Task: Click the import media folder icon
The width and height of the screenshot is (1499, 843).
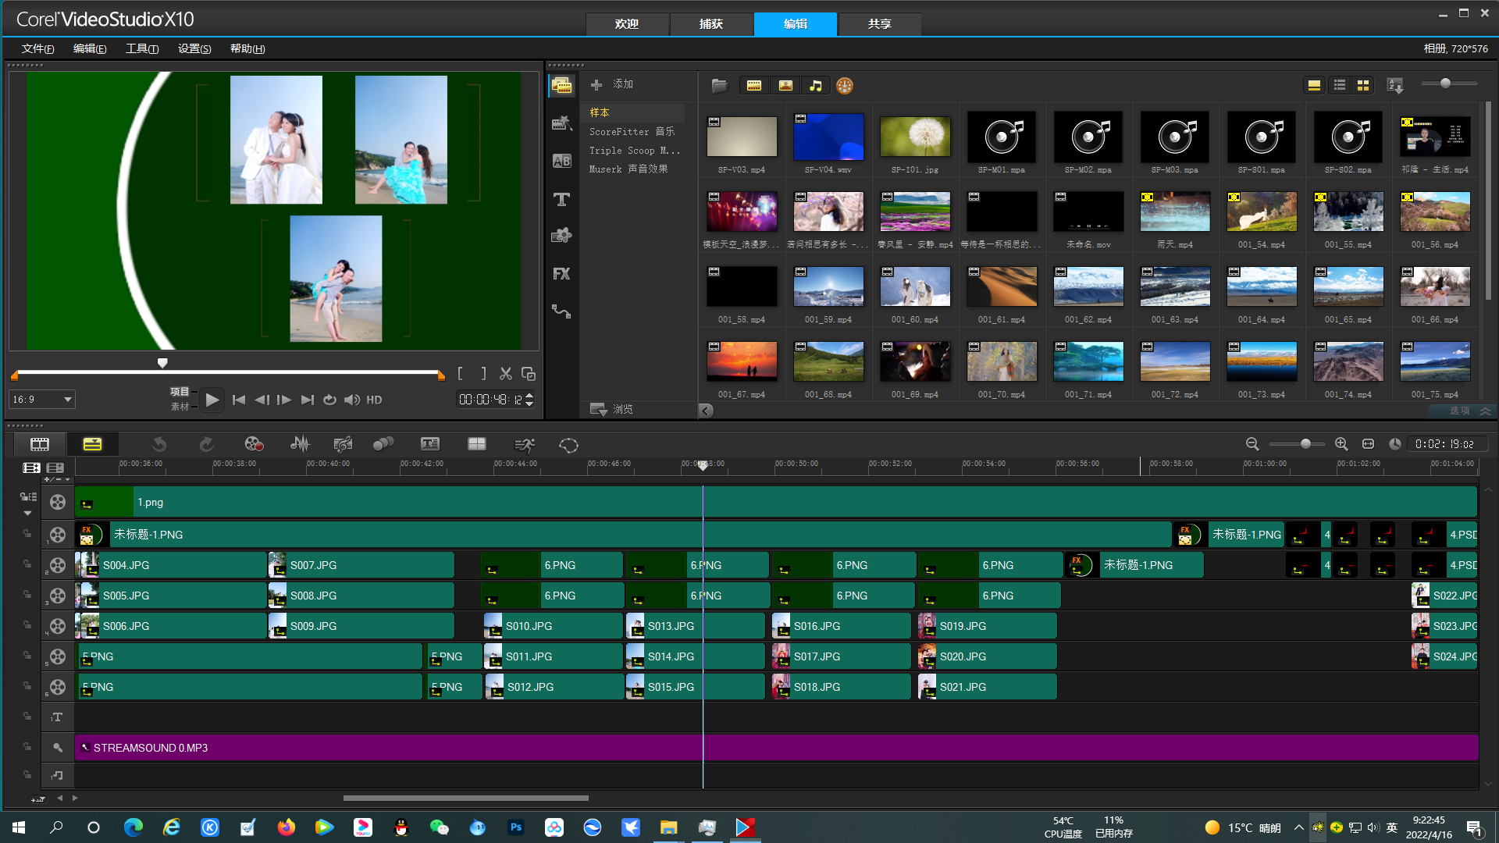Action: [x=719, y=85]
